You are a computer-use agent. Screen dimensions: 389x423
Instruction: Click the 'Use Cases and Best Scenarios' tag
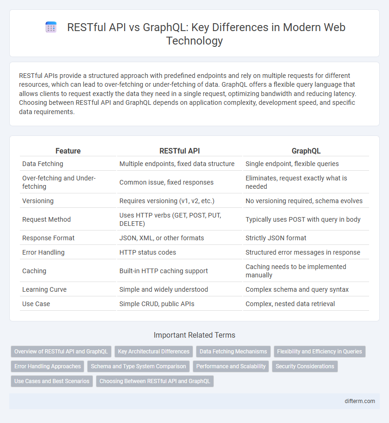(52, 381)
